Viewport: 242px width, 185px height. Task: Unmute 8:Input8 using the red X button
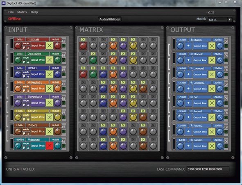(x=50, y=146)
